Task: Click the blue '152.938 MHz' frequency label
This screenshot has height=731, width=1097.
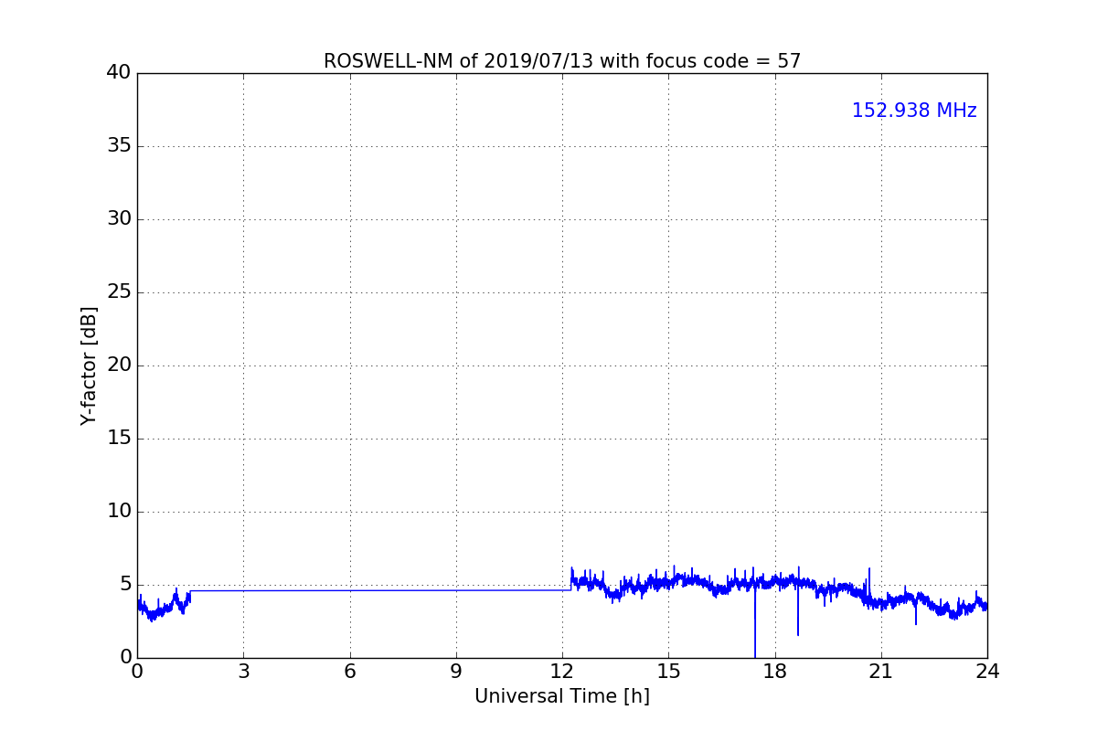Action: pyautogui.click(x=914, y=111)
